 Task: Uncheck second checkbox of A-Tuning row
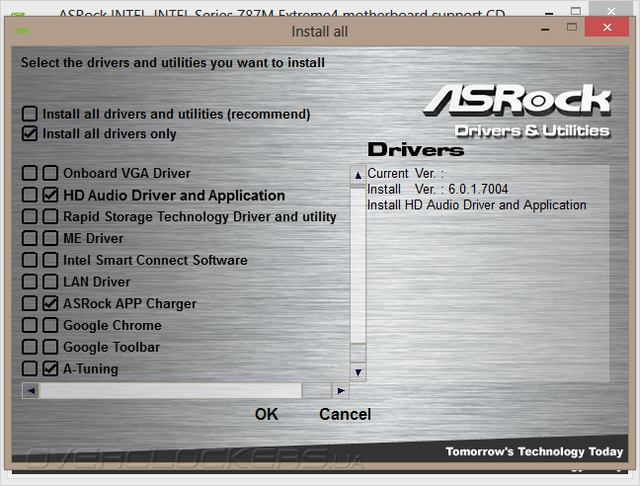coord(50,368)
